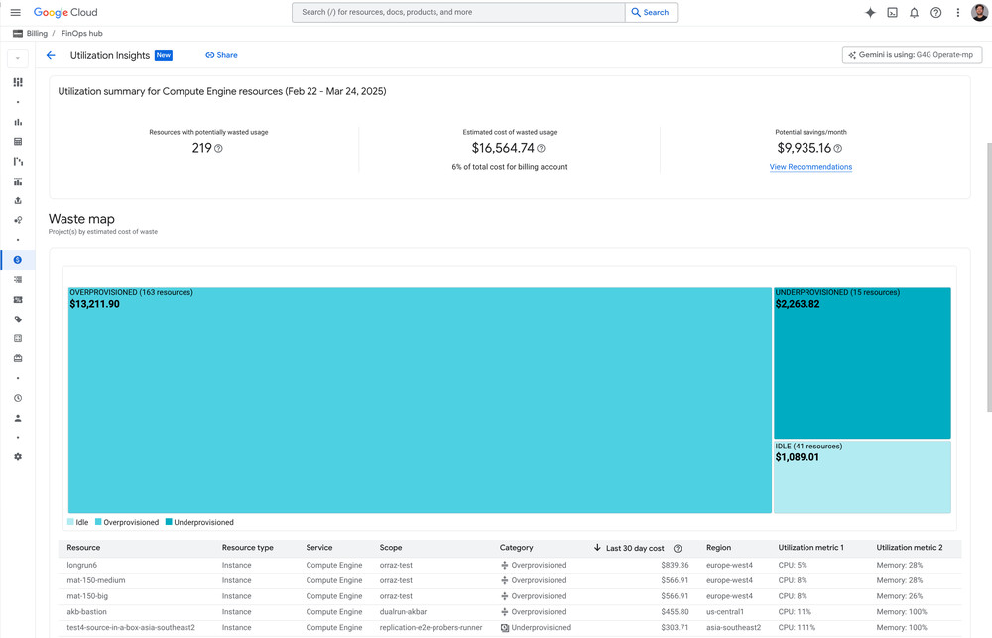Click info icon next to 219 resources
This screenshot has height=638, width=992.
click(219, 149)
